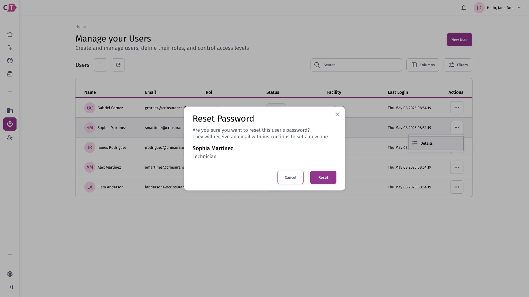
Task: Open the face icon in sidebar
Action: click(10, 61)
